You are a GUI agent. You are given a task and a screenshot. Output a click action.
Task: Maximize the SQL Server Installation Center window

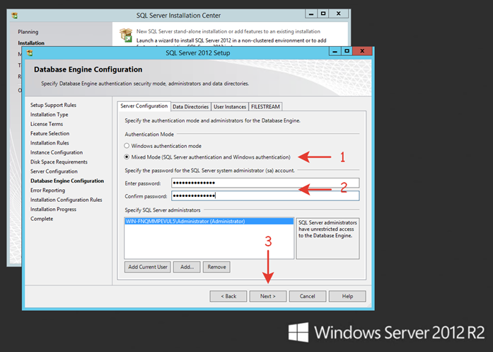click(323, 13)
